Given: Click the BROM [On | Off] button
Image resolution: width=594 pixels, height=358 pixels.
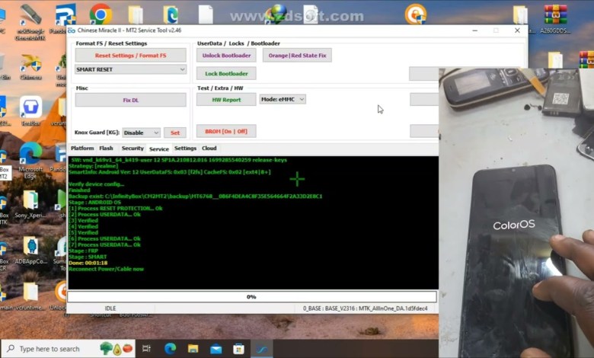Looking at the screenshot, I should [x=226, y=132].
